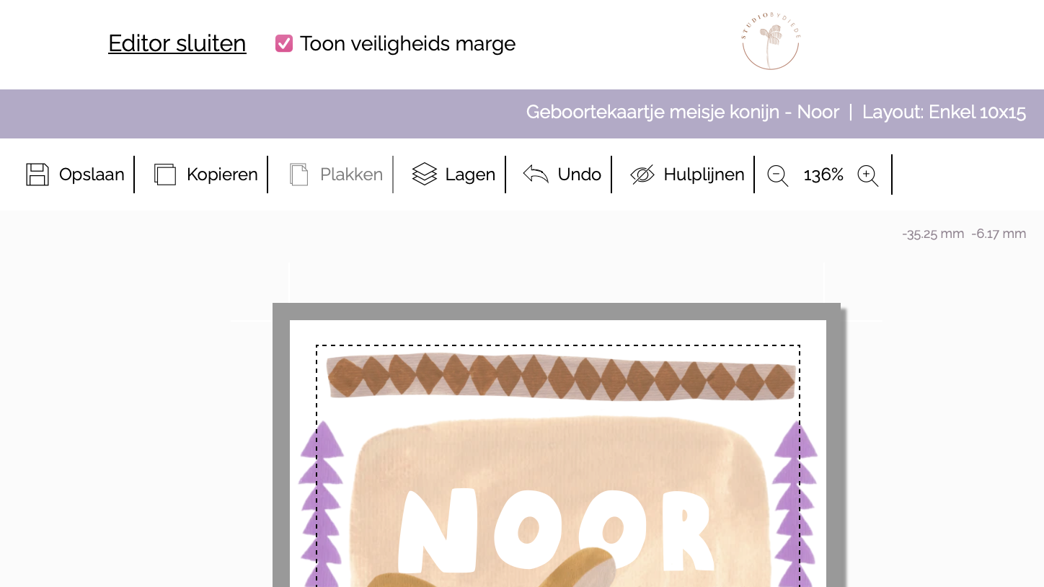Zoom in with the plus magnifier
Screen dimensions: 1044x587
[868, 175]
